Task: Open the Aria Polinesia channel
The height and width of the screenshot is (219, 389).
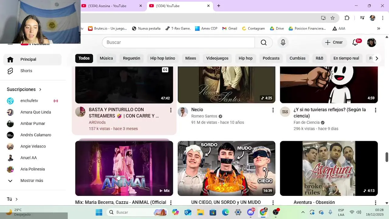Action: pyautogui.click(x=33, y=169)
